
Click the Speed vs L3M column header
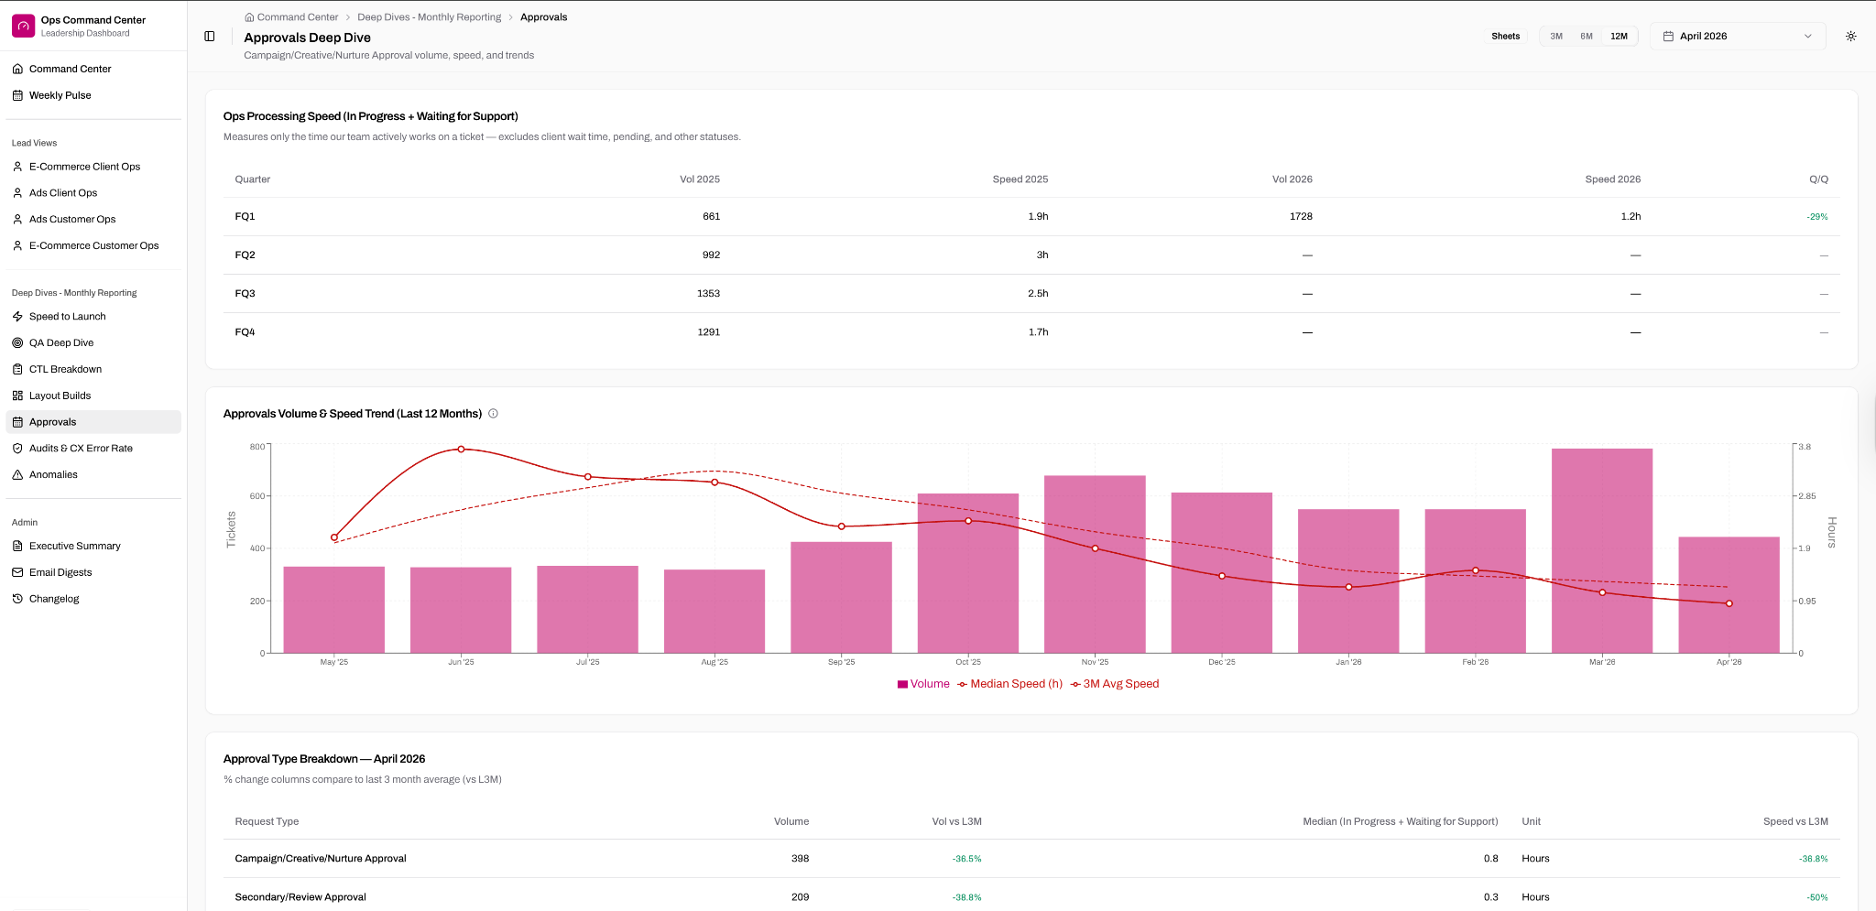1795,821
